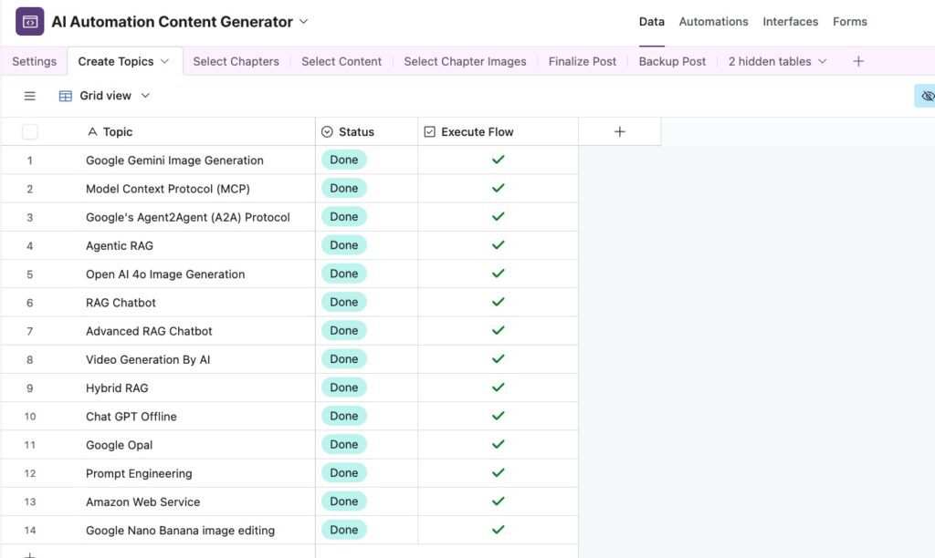The image size is (935, 558).
Task: Open Status dropdown for Hybrid RAG
Action: click(x=344, y=387)
